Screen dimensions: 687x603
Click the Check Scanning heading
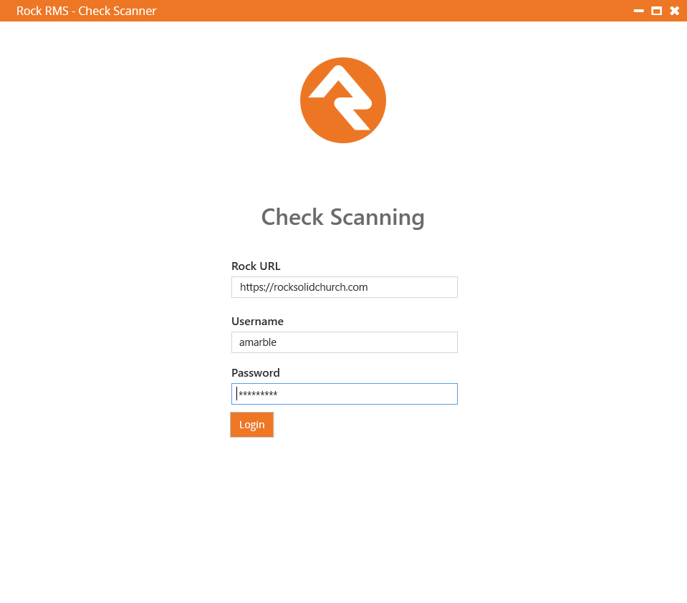(x=343, y=217)
